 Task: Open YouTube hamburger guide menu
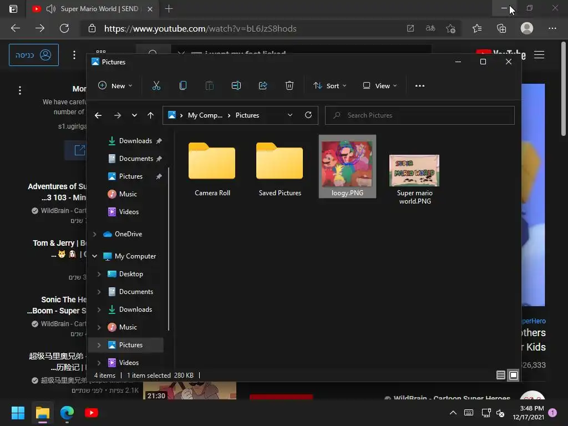pyautogui.click(x=539, y=55)
